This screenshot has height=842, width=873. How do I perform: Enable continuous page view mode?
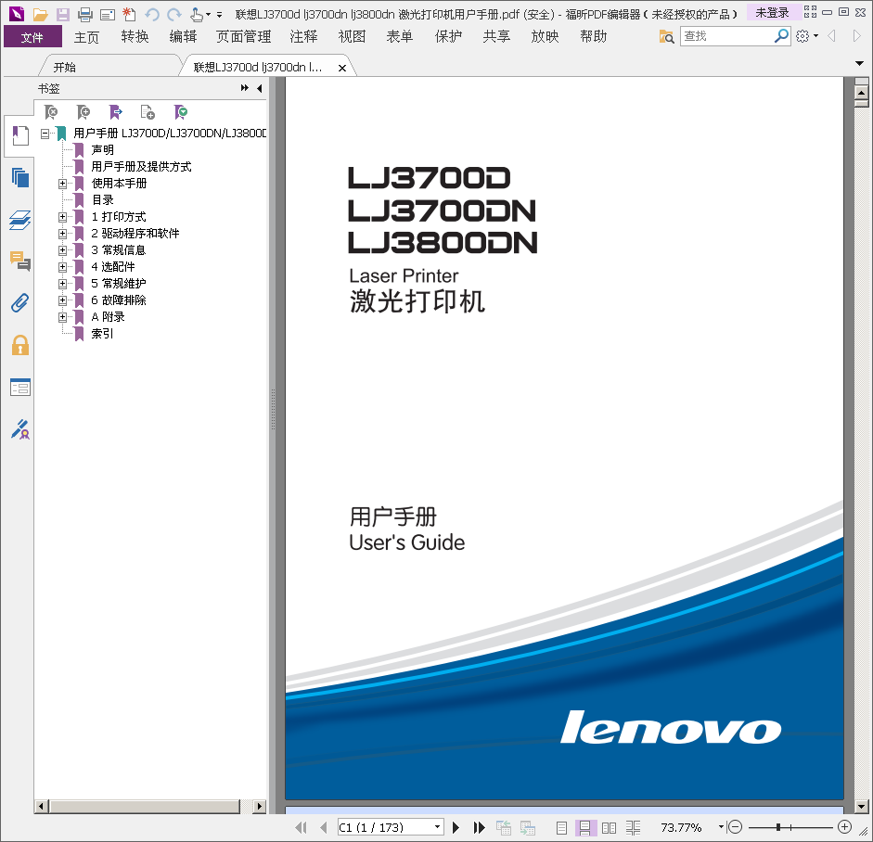pos(585,828)
